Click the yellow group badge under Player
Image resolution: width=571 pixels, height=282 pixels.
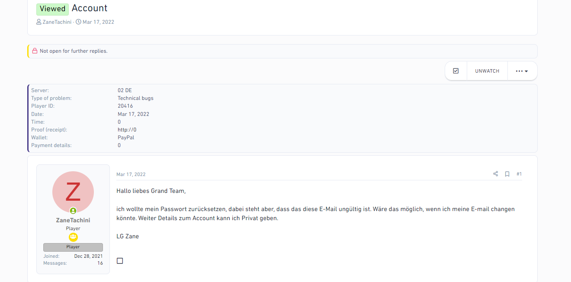click(73, 237)
